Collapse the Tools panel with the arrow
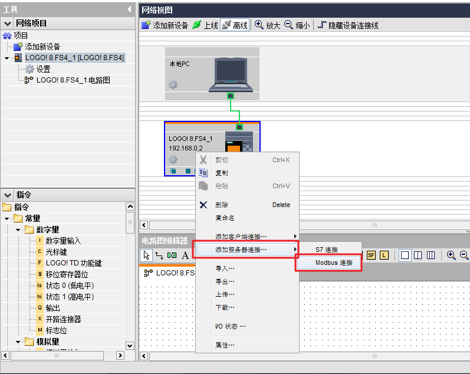The width and height of the screenshot is (470, 374). (x=129, y=9)
